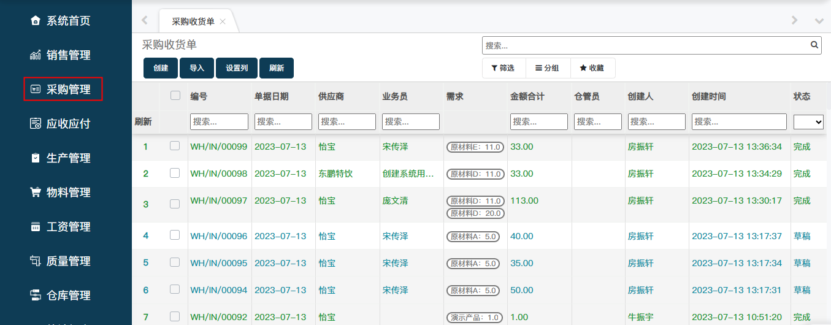Go to 工资管理 in the sidebar
831x325 pixels.
point(68,227)
